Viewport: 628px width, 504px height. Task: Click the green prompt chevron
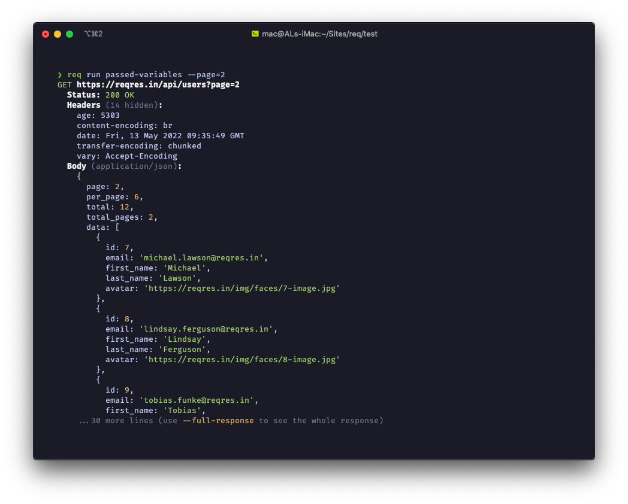pos(60,75)
